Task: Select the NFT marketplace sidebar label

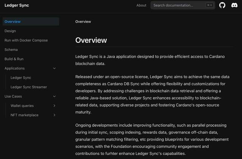Action: [x=25, y=115]
